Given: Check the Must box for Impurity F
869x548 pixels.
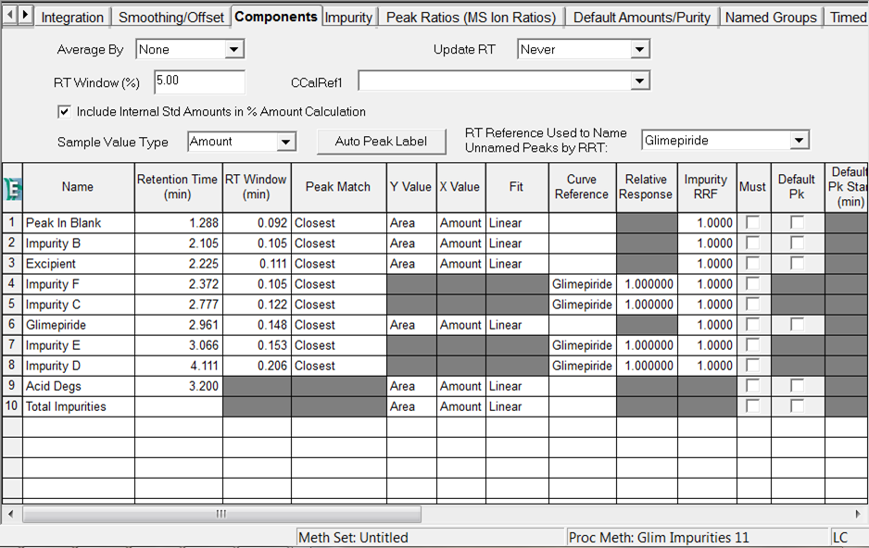Looking at the screenshot, I should tap(752, 284).
